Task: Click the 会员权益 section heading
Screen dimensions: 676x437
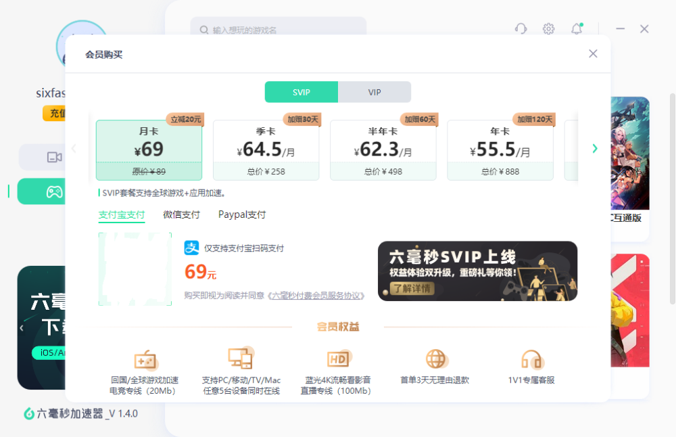Action: pyautogui.click(x=338, y=327)
